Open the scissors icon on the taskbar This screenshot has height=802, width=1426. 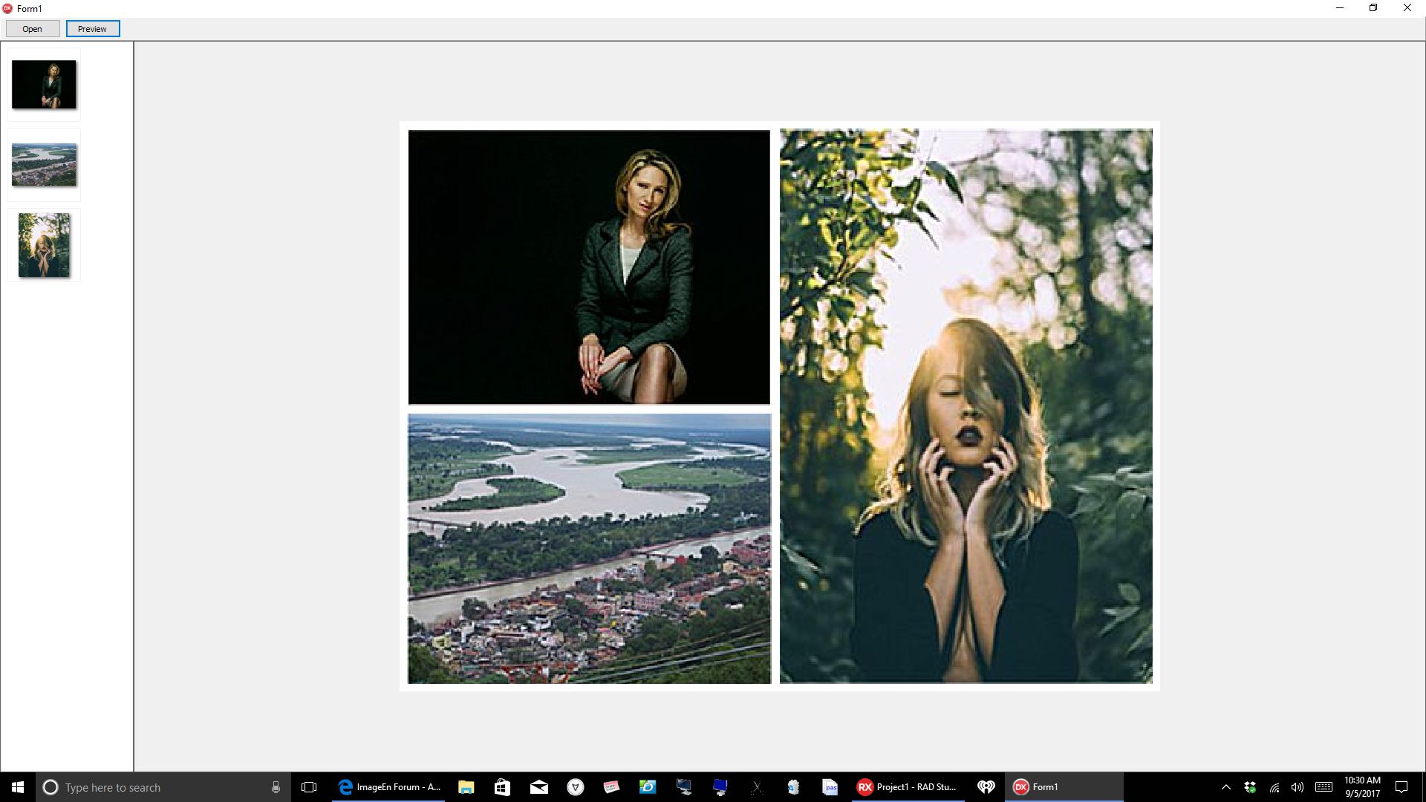click(757, 787)
